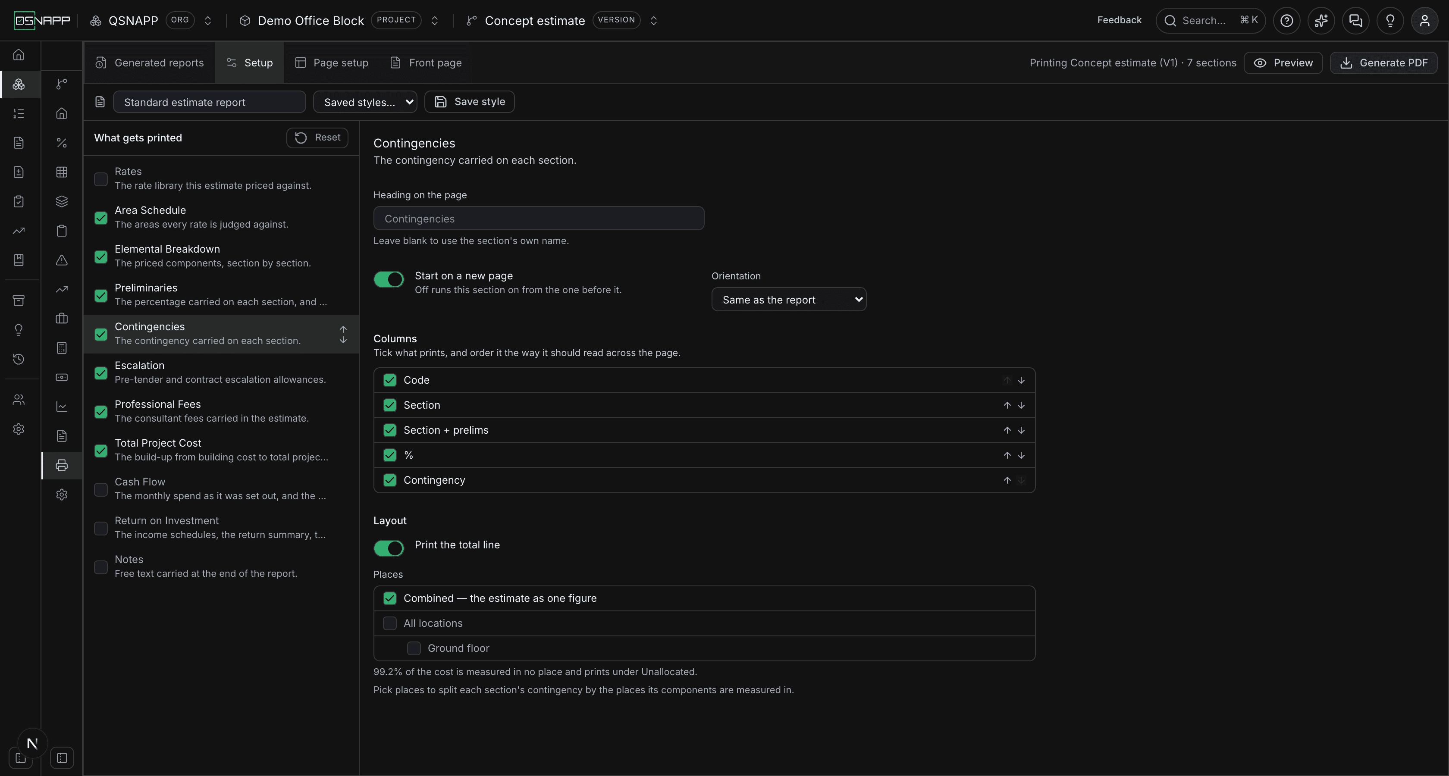The image size is (1449, 776).
Task: Click the AI sparkle icon in header
Action: pyautogui.click(x=1321, y=21)
